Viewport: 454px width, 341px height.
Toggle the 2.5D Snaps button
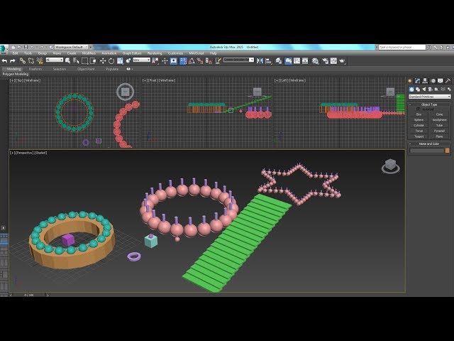point(183,61)
